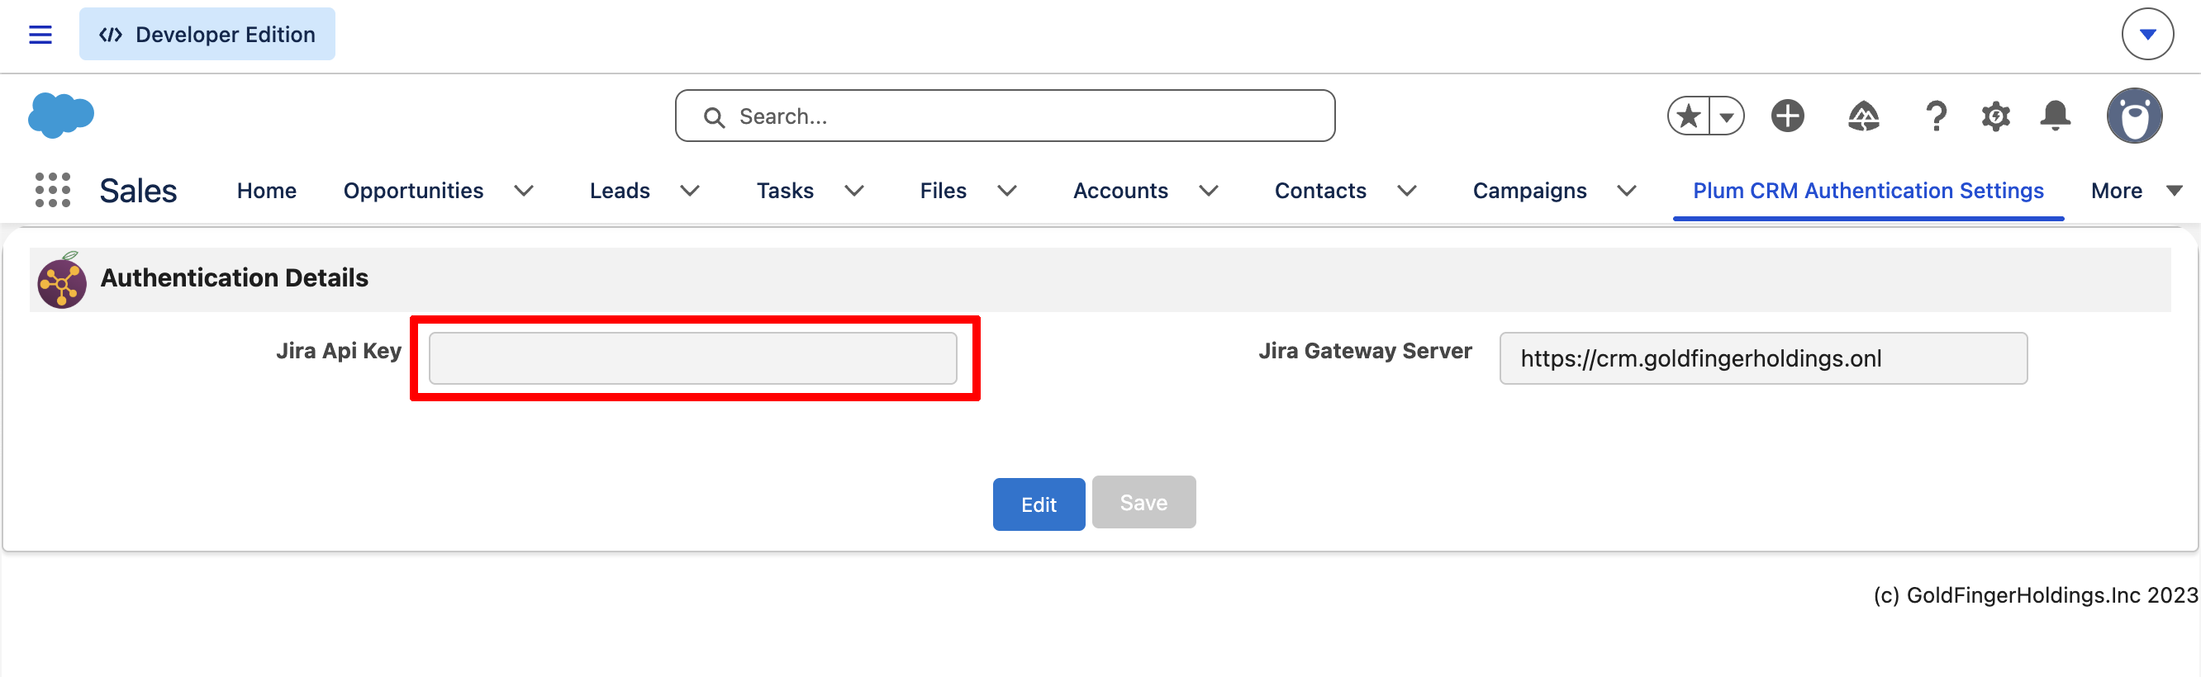Click the Salesforce cloud logo
Screen dimensions: 2201x677
(x=60, y=115)
